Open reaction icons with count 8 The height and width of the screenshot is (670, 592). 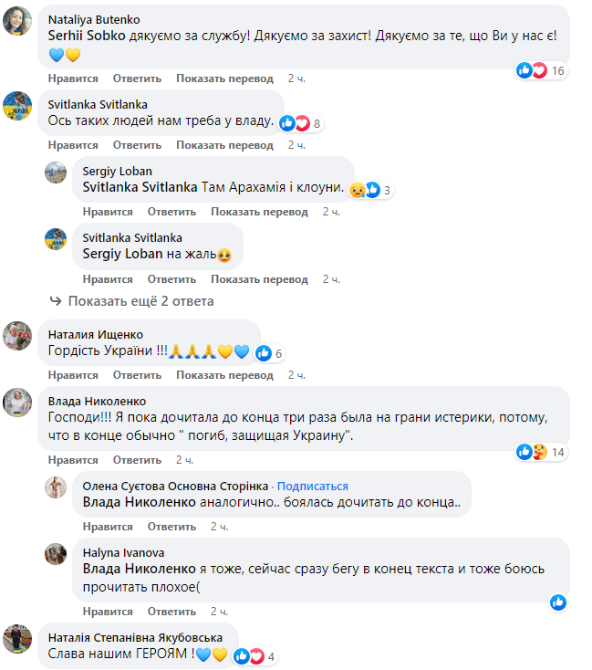(x=300, y=123)
